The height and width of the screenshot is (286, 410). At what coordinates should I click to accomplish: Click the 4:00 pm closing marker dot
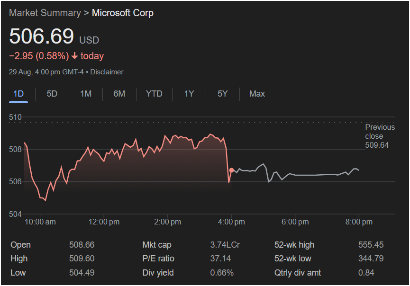[x=231, y=170]
